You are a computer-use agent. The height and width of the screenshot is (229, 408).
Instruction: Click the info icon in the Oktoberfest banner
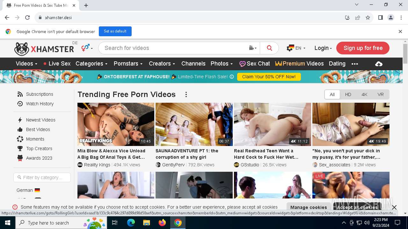[232, 77]
